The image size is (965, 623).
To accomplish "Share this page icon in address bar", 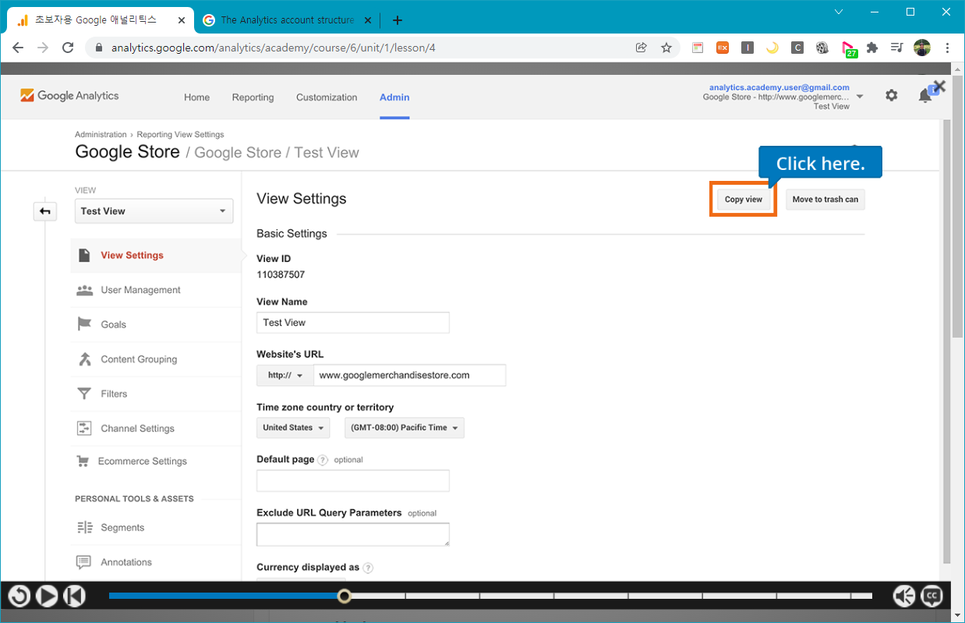I will 641,48.
